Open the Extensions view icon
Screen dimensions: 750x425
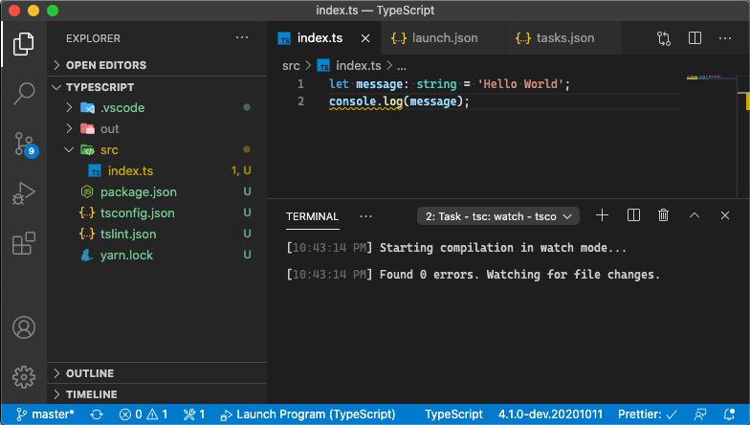point(23,243)
